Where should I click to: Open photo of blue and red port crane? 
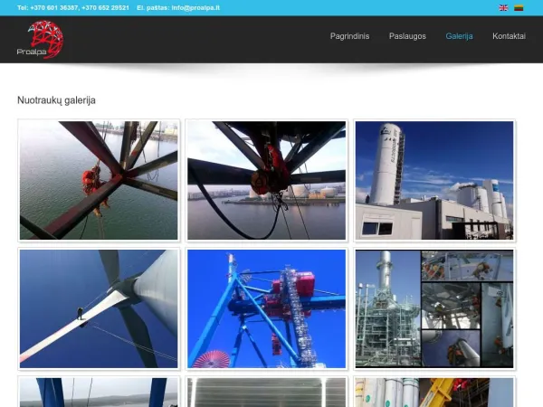[267, 308]
